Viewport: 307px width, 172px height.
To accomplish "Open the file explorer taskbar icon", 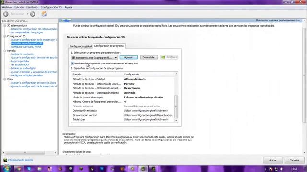I will 39,169.
